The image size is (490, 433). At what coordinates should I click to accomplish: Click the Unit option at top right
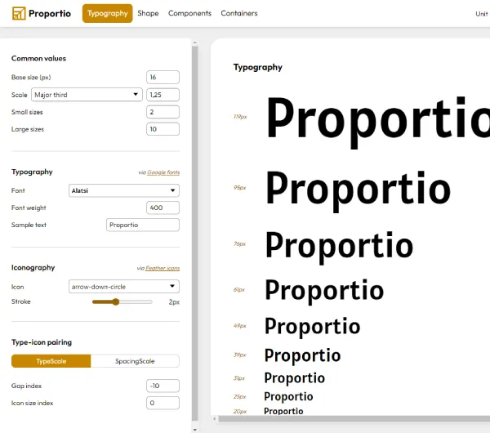[x=482, y=14]
